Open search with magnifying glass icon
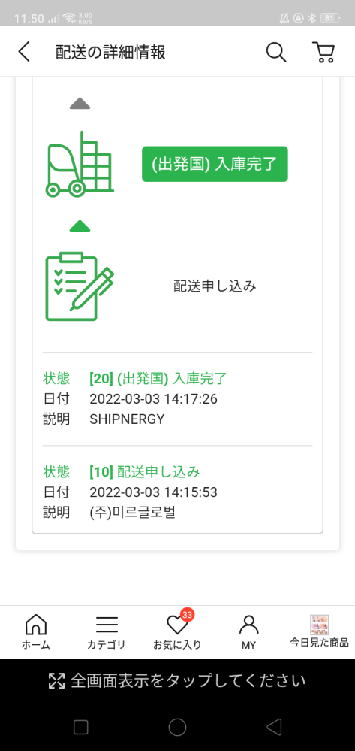 [x=276, y=52]
